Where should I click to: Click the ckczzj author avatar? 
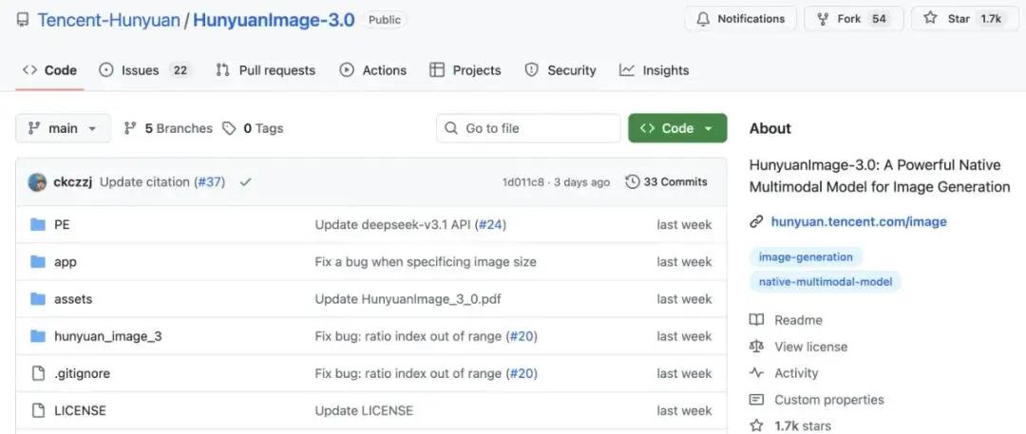pos(38,182)
